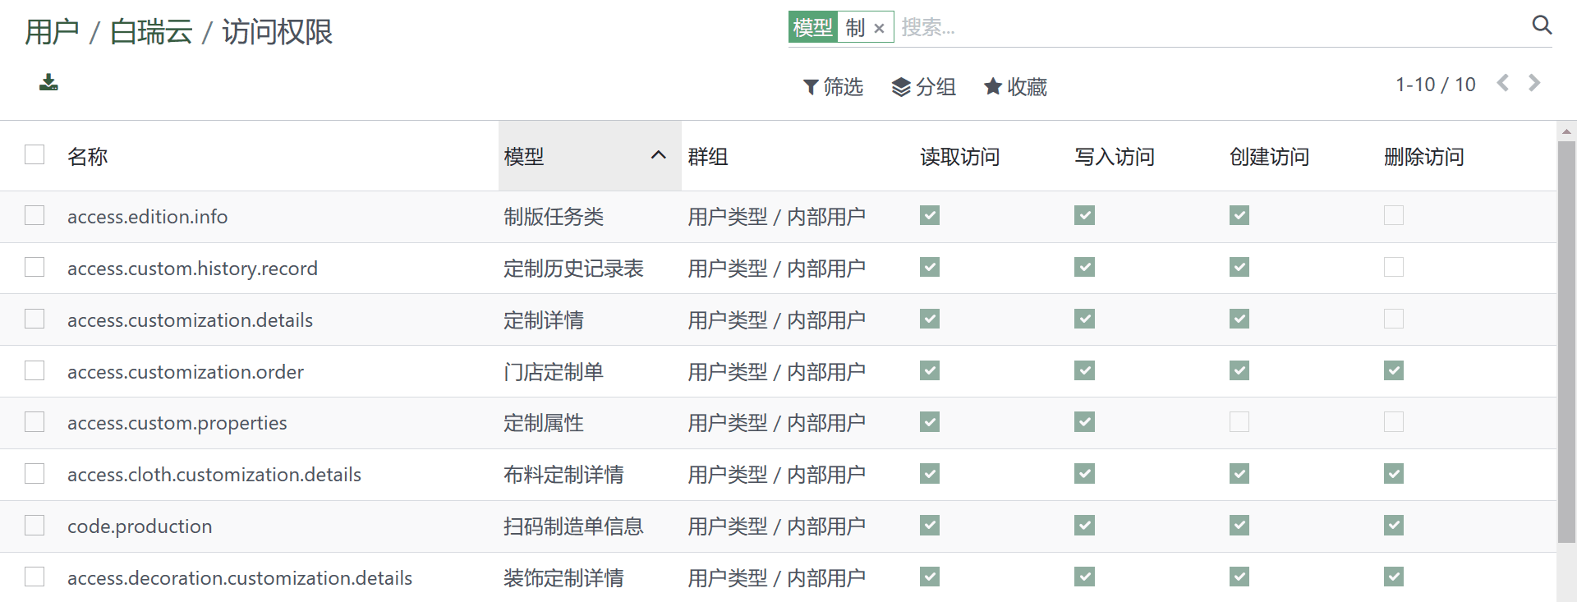Toggle 创建访问 for access.cloth.customization.details
The height and width of the screenshot is (602, 1577).
1239,473
